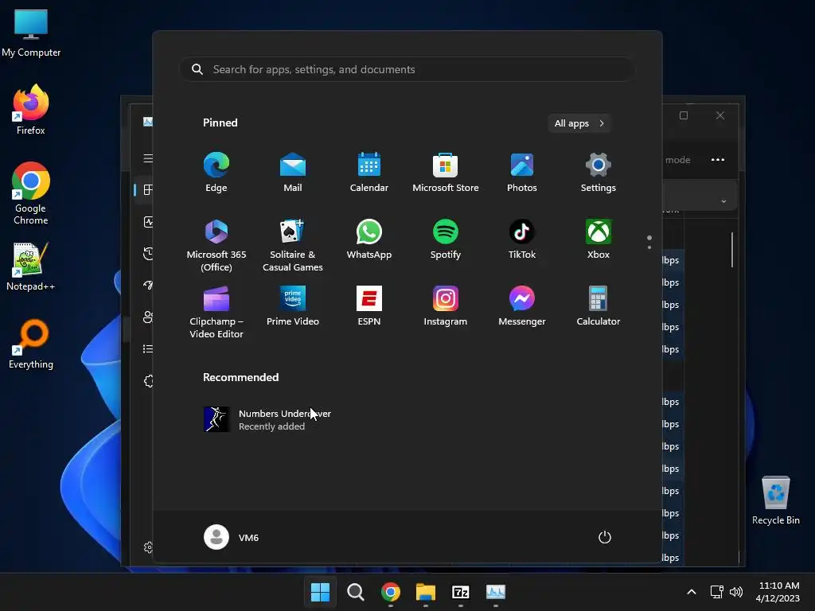Open Microsoft Store
This screenshot has height=611, width=815.
[x=446, y=173]
